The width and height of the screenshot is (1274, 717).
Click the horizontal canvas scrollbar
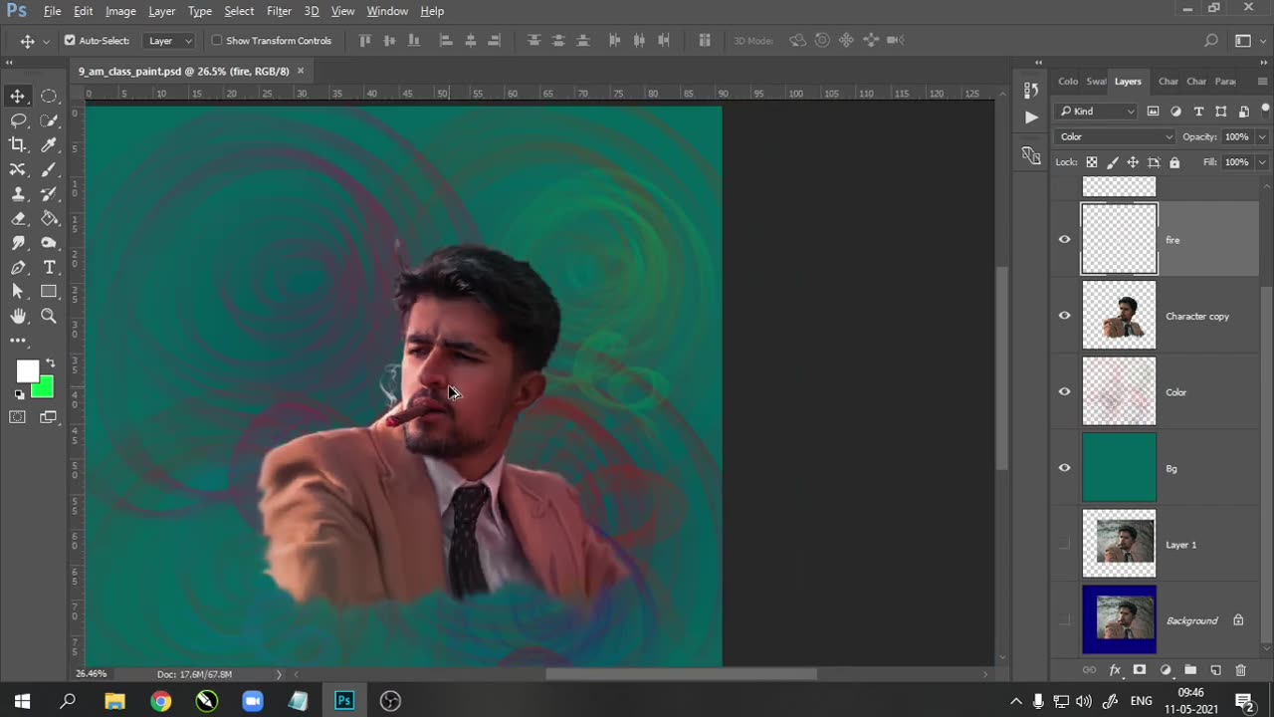click(681, 674)
